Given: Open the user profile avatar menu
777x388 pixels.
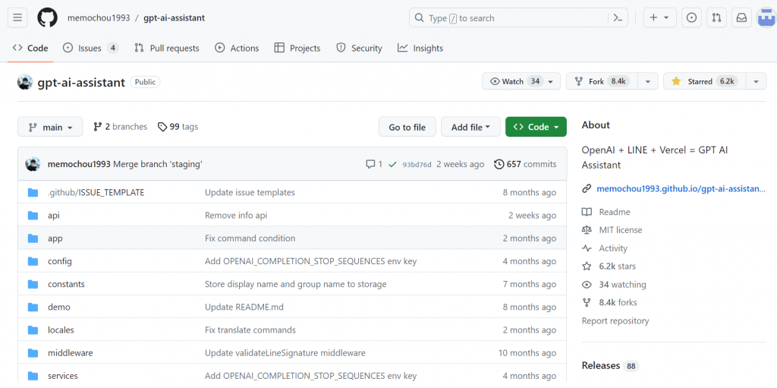Looking at the screenshot, I should point(766,18).
